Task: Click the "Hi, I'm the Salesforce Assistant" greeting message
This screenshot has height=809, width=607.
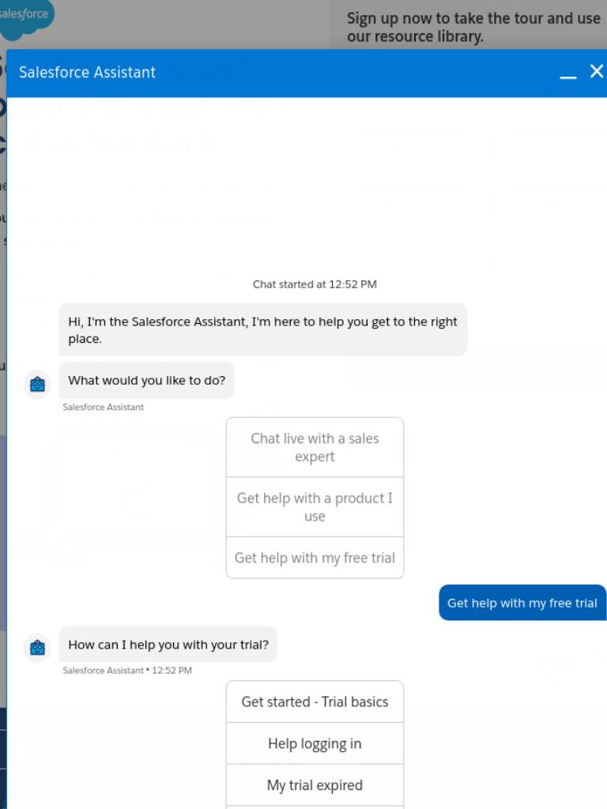Action: 262,329
